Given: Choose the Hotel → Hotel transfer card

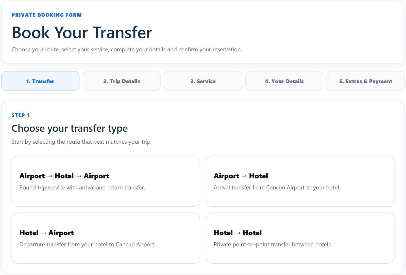Looking at the screenshot, I should click(300, 238).
